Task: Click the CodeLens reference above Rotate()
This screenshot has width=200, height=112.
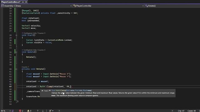Action: point(25,67)
